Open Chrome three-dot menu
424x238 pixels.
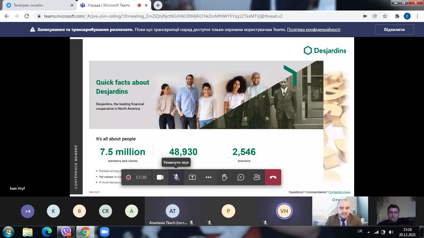(417, 16)
